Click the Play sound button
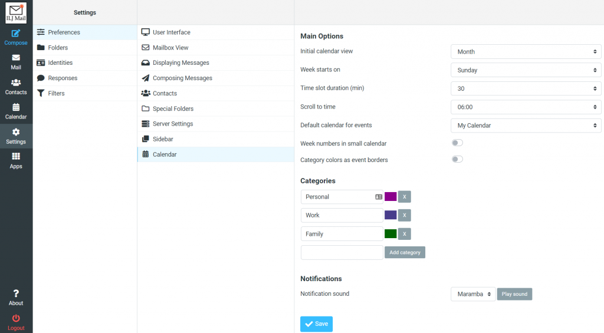This screenshot has height=333, width=604. [x=514, y=294]
